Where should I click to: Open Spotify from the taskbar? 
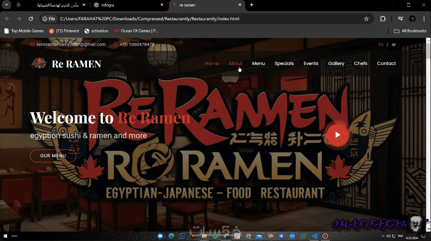tap(215, 236)
